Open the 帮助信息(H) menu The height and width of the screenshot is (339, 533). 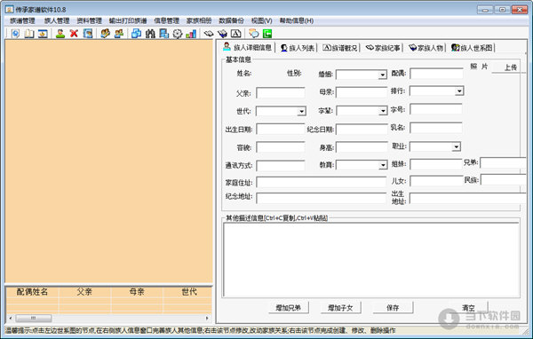tap(297, 20)
